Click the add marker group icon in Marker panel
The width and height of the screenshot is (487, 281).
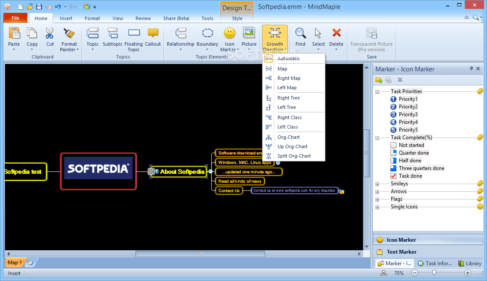coord(378,80)
